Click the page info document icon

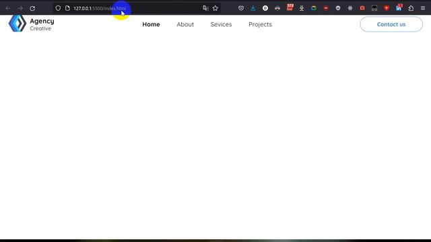[67, 8]
